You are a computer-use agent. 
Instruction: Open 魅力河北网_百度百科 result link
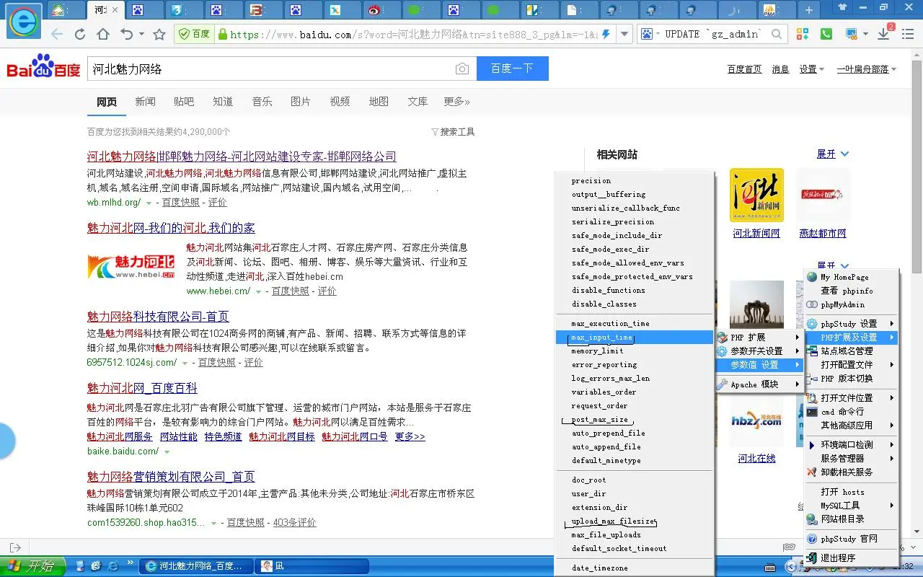click(142, 388)
